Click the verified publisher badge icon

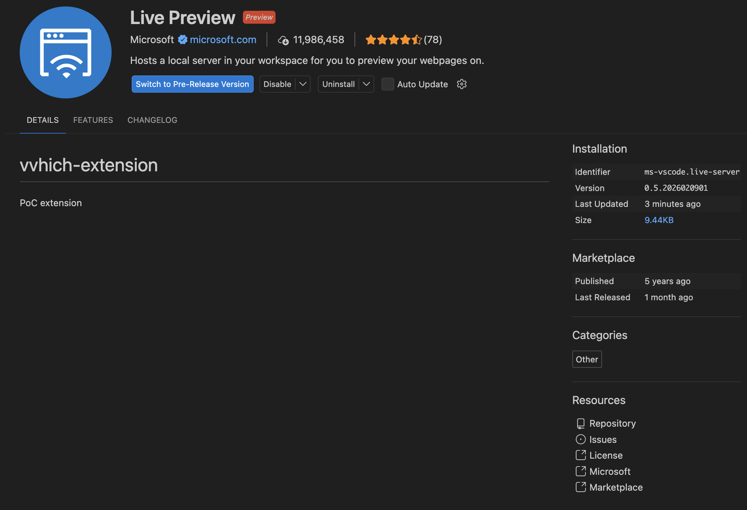183,40
